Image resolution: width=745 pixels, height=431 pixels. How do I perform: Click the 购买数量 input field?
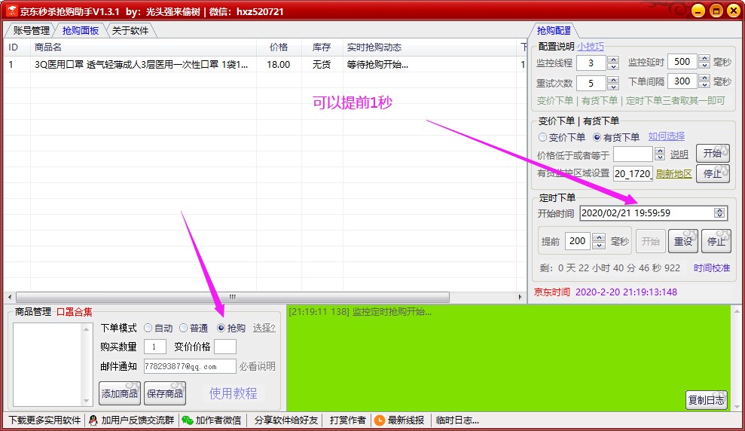[x=154, y=347]
